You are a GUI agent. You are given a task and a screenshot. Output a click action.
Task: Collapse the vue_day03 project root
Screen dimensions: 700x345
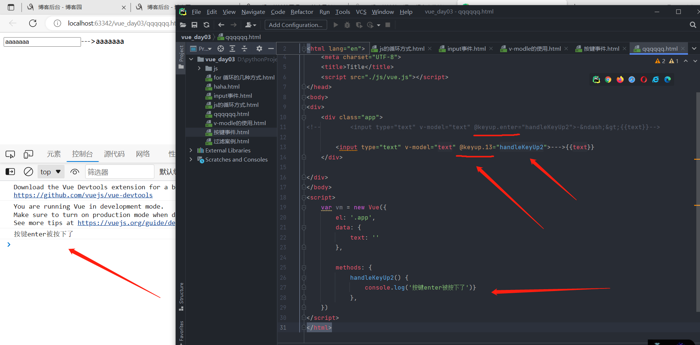[191, 59]
